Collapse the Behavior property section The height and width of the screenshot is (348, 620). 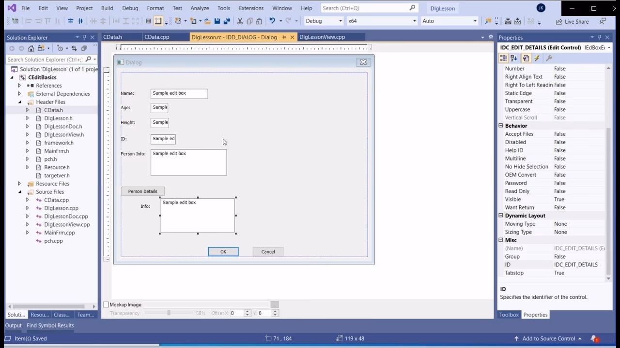(x=501, y=126)
